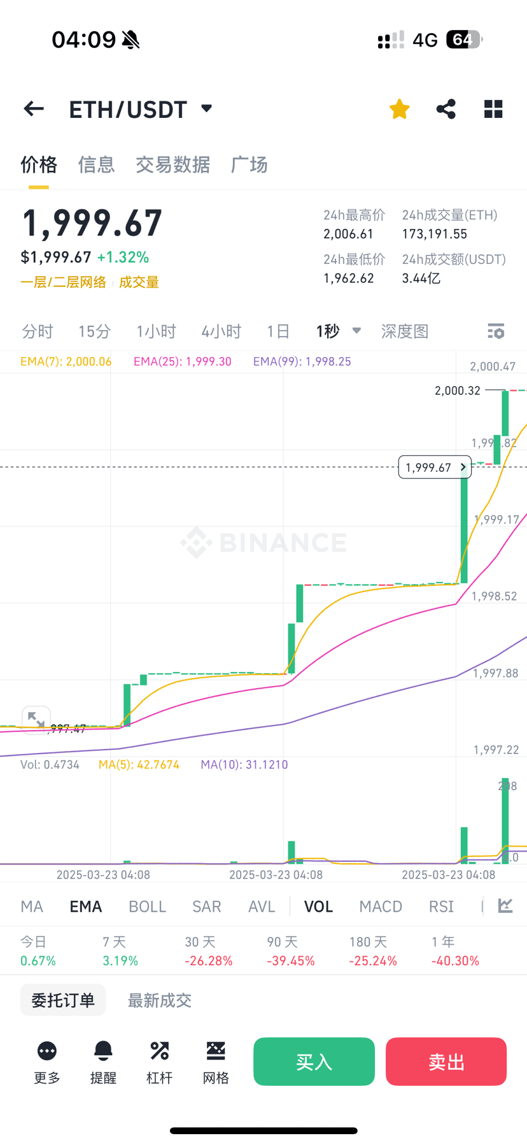Share the ETH/USDT chart

pyautogui.click(x=446, y=108)
